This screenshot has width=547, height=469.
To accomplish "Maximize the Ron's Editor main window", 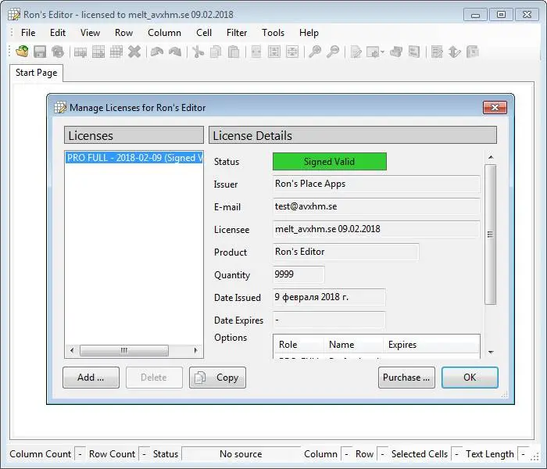I will coord(501,15).
